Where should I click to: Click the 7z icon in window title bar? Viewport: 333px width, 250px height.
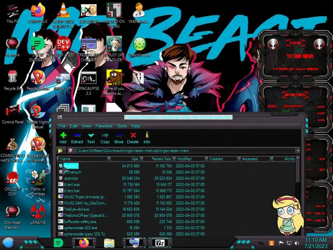60,117
